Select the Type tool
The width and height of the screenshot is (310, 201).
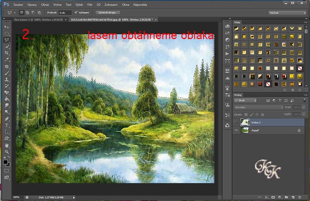click(x=7, y=125)
